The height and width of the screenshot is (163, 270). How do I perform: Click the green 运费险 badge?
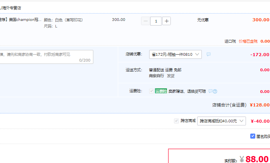(161, 91)
